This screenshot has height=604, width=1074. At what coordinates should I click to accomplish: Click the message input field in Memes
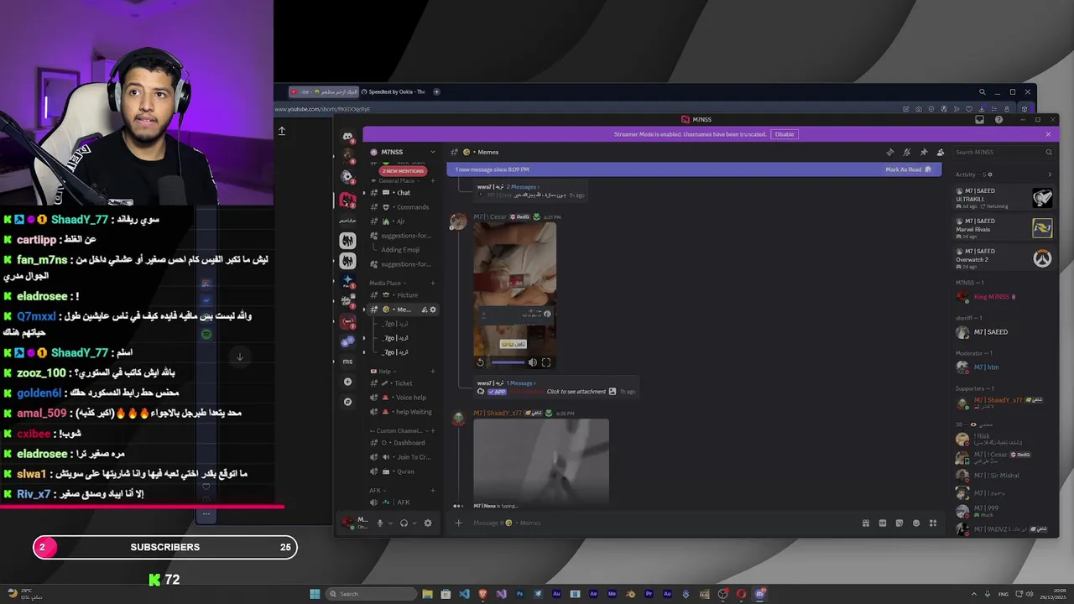(663, 523)
